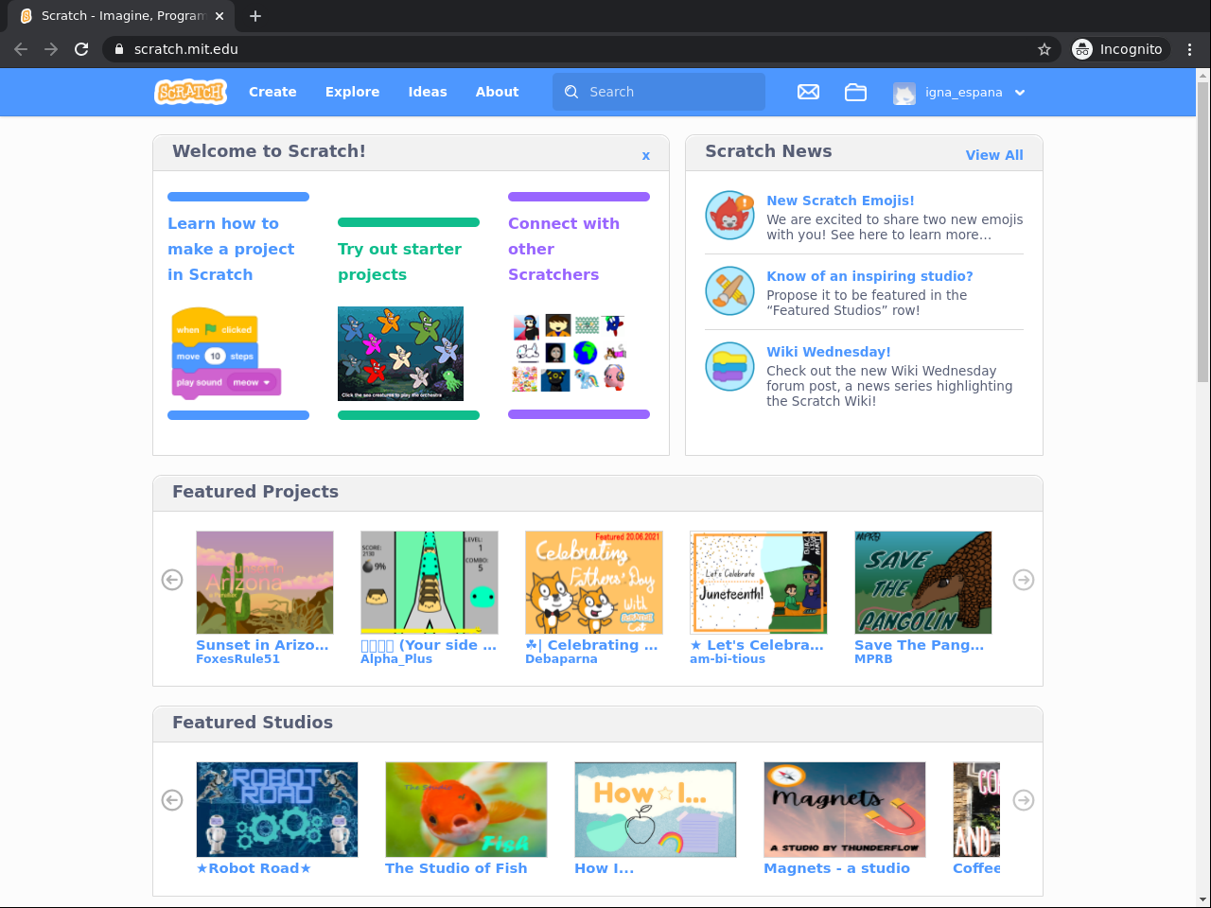
Task: Go back in Featured Studios carousel
Action: click(x=172, y=800)
